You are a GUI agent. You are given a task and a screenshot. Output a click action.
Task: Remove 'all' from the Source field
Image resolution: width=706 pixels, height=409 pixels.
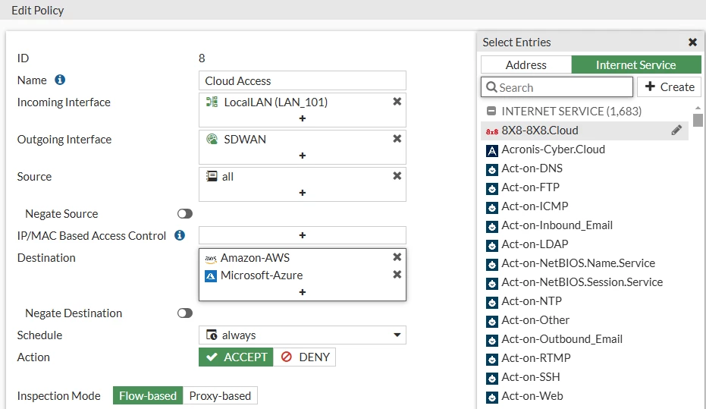point(397,176)
